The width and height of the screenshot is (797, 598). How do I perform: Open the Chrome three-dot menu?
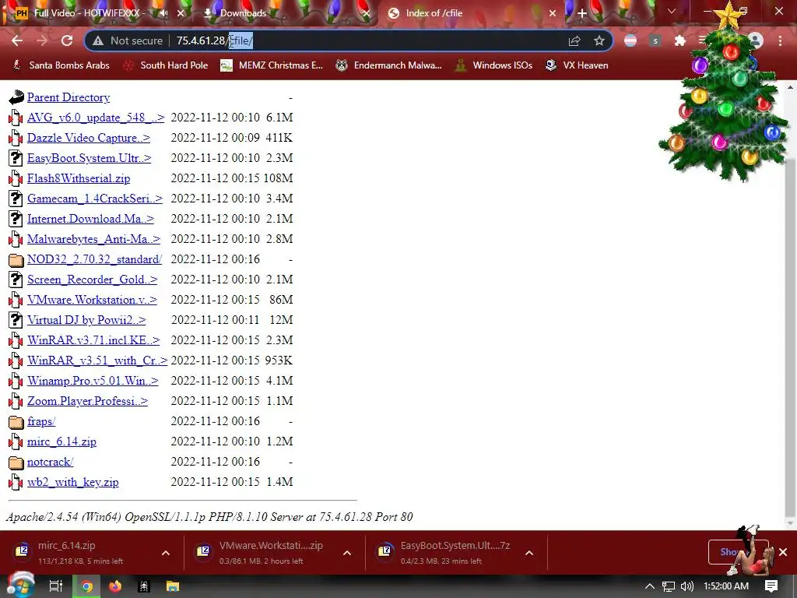point(780,40)
